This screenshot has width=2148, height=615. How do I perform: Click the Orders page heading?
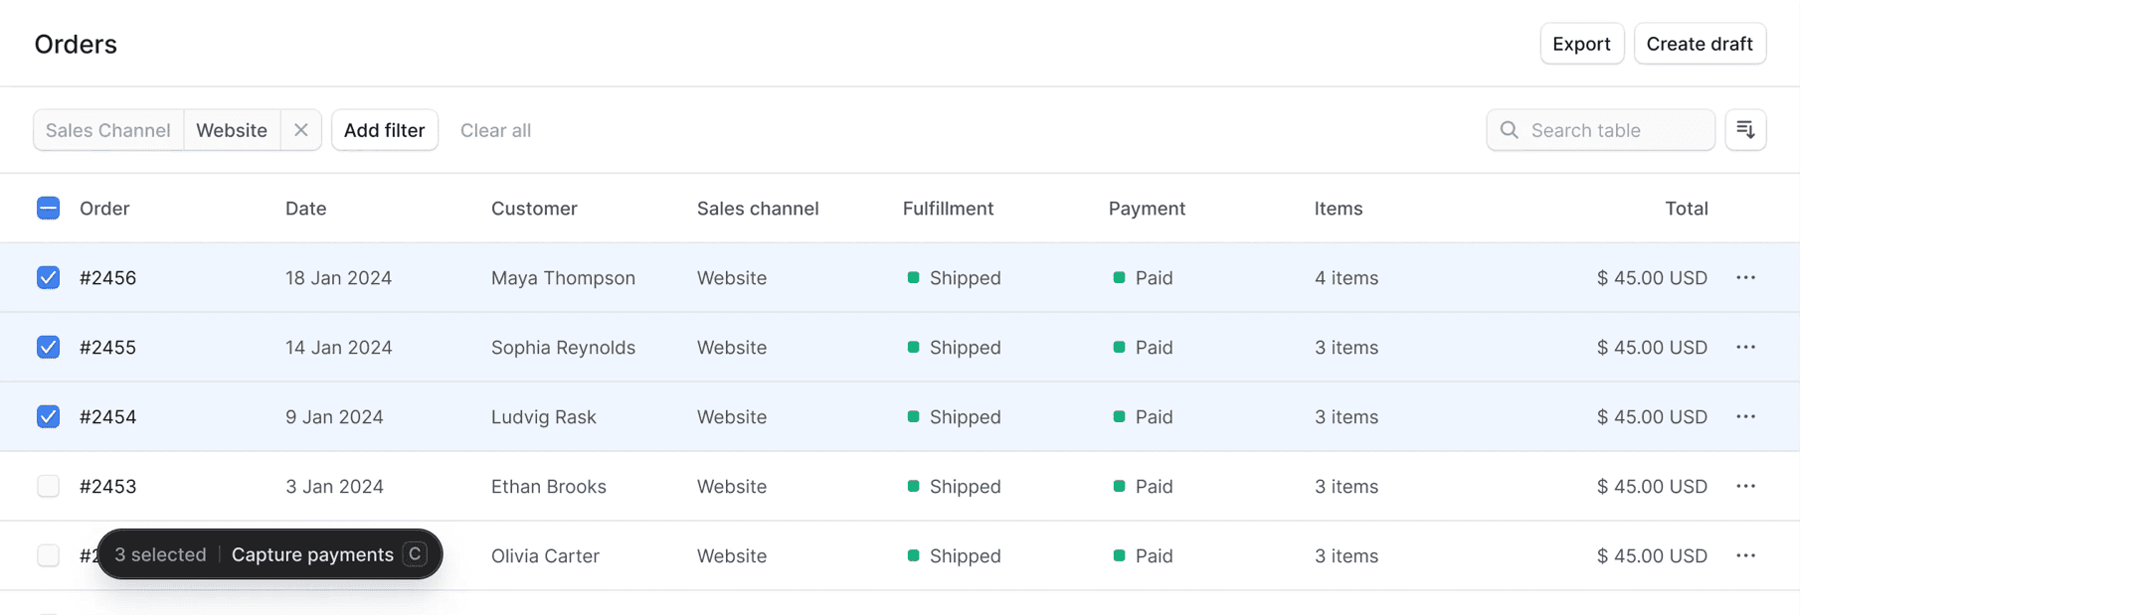[76, 44]
